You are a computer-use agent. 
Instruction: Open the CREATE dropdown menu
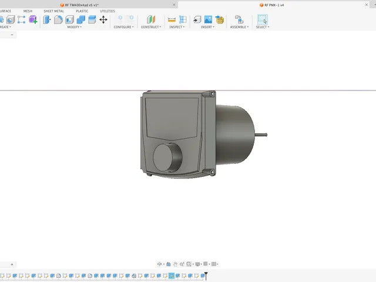(x=5, y=27)
